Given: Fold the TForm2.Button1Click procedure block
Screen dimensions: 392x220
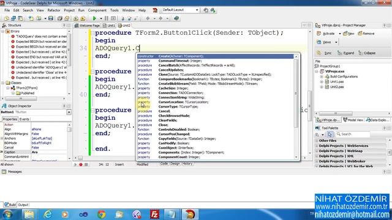Looking at the screenshot, I should [x=92, y=33].
